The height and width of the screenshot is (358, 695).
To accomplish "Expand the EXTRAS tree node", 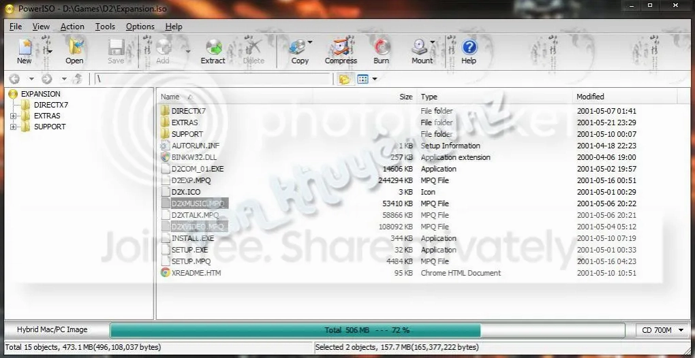I will click(x=13, y=116).
